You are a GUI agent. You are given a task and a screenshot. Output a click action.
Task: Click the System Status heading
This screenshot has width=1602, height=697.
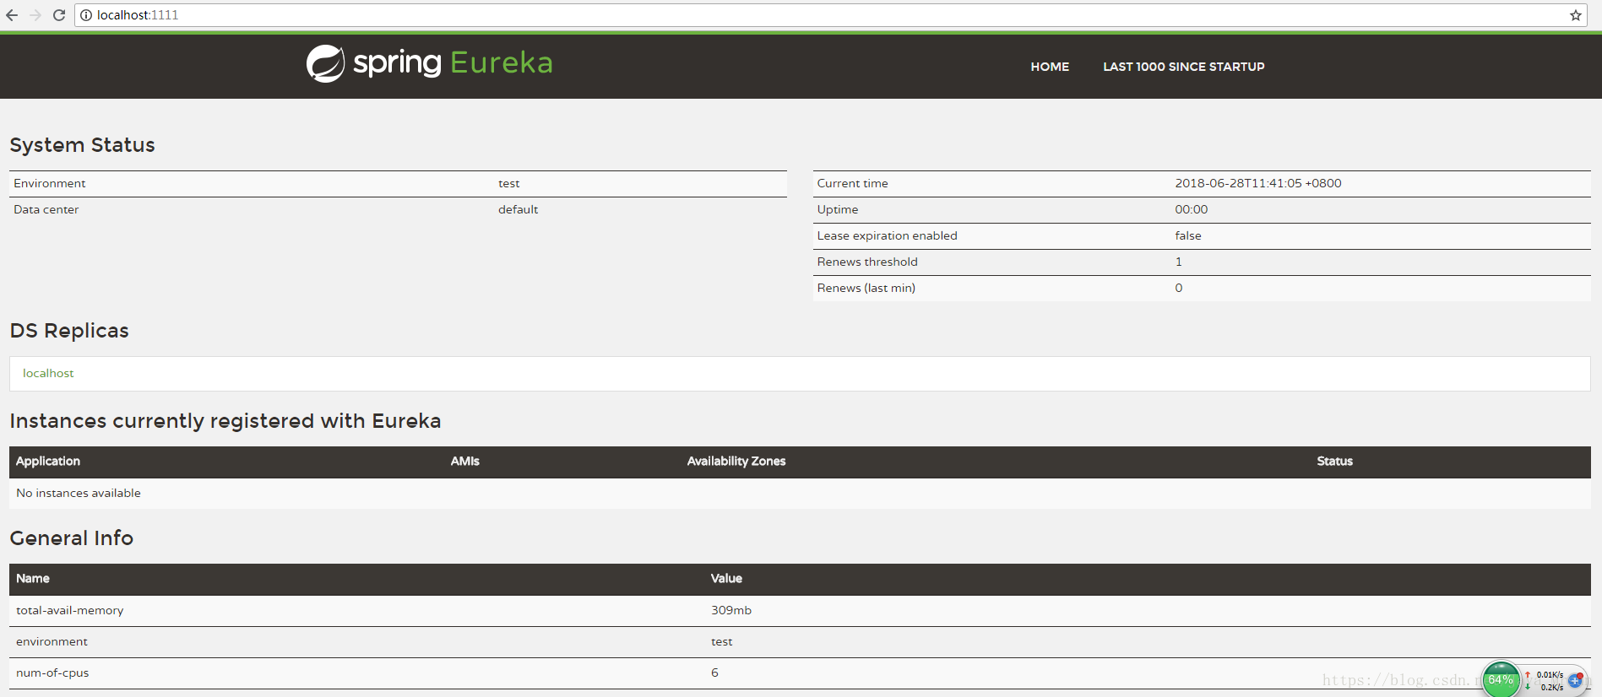[82, 145]
